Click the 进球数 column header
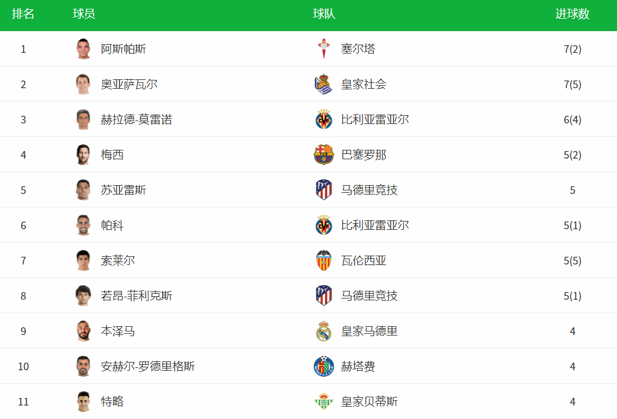 coord(572,14)
